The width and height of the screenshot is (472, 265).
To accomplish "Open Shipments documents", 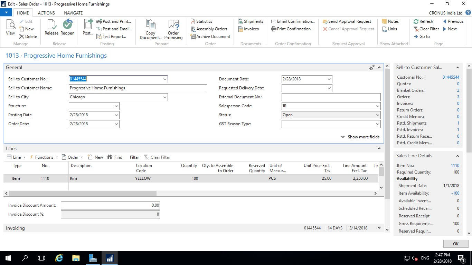I will (x=251, y=21).
